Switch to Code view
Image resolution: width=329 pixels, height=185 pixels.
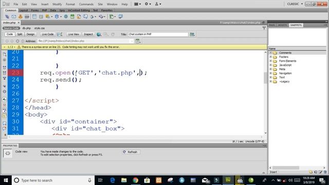(x=10, y=34)
